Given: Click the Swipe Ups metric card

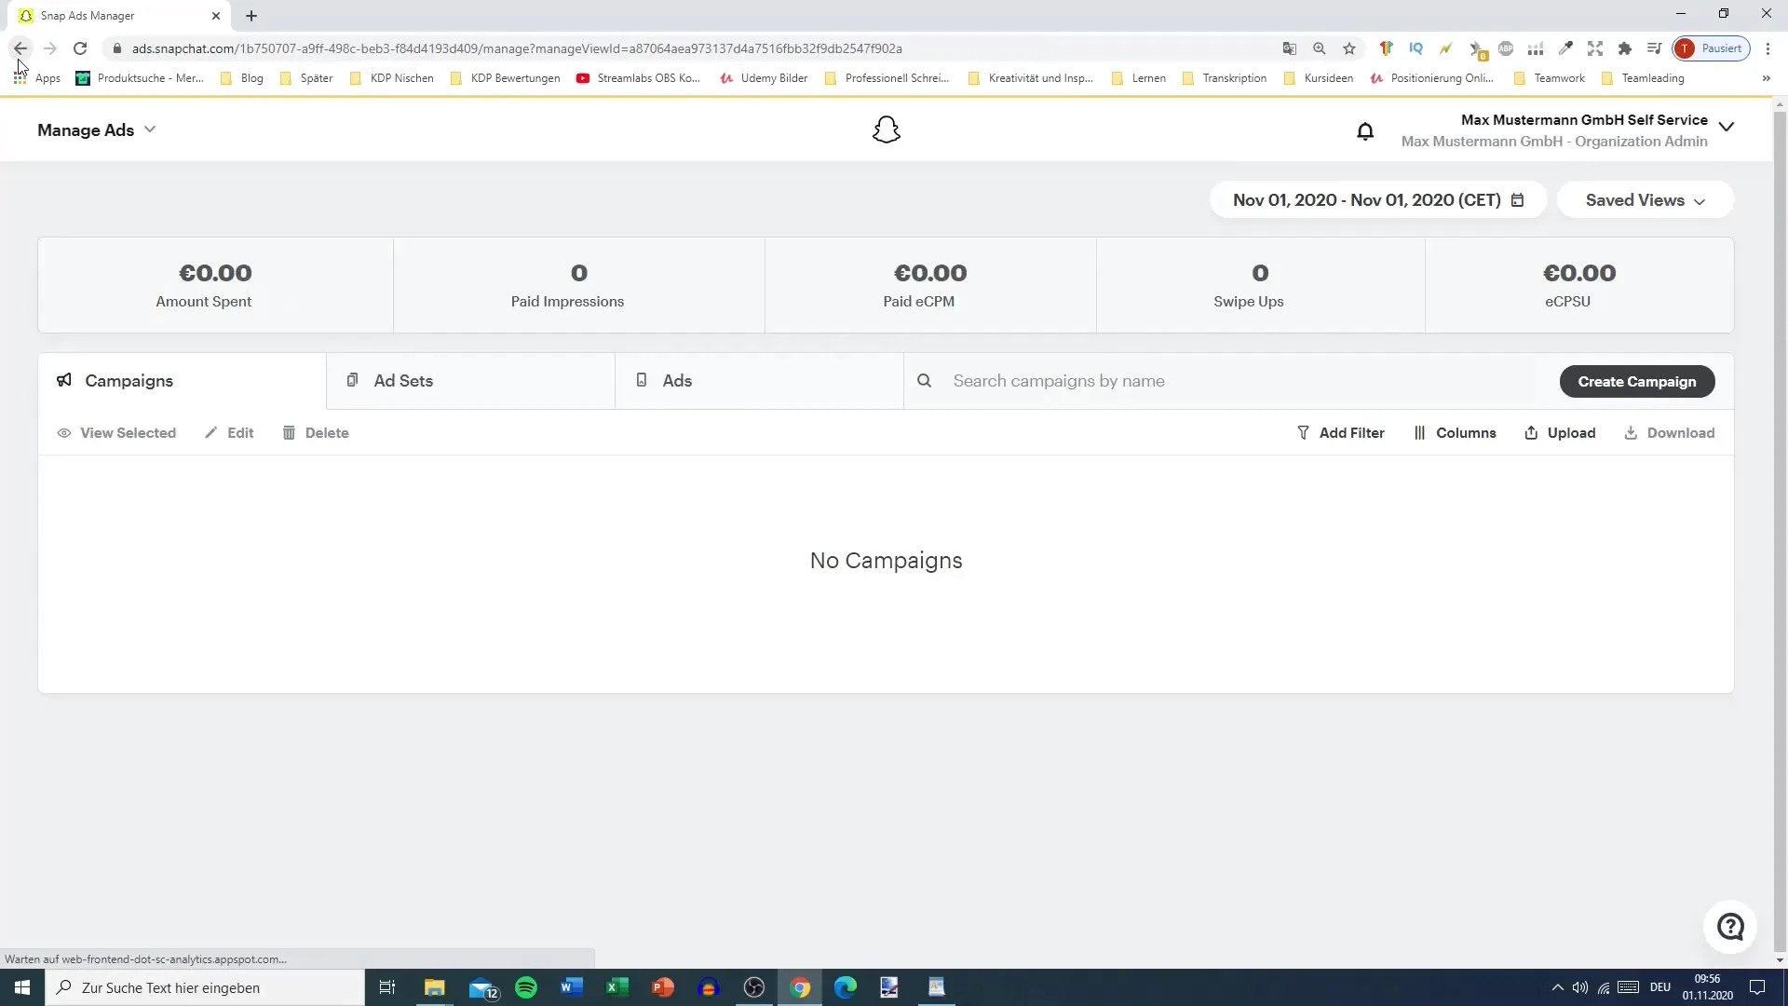Looking at the screenshot, I should click(x=1260, y=285).
